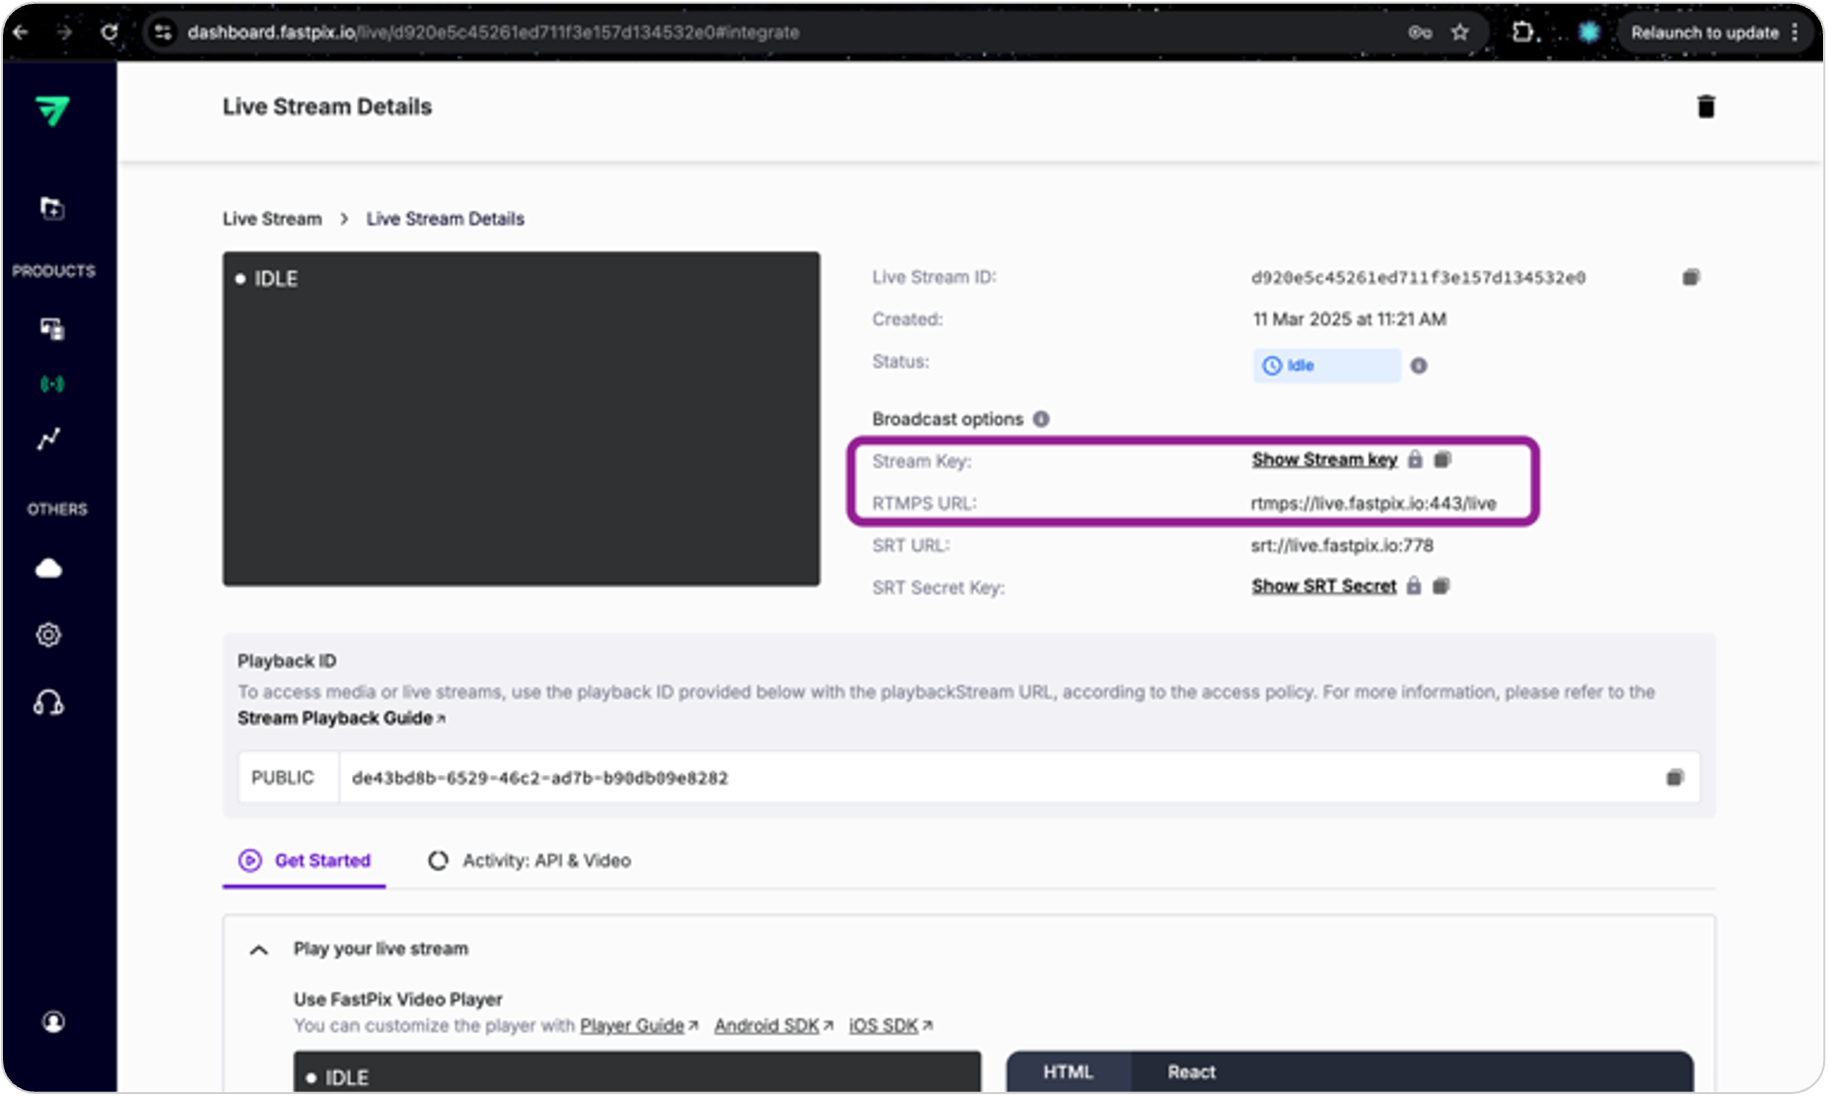Open the Stream Playback Guide link
Screen dimensions: 1828x1096
341,719
